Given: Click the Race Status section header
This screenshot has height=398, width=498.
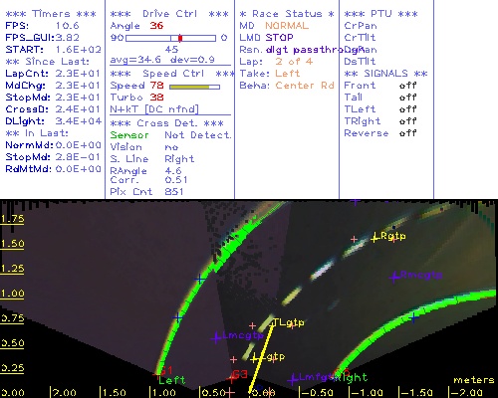Looking at the screenshot, I should pos(287,14).
